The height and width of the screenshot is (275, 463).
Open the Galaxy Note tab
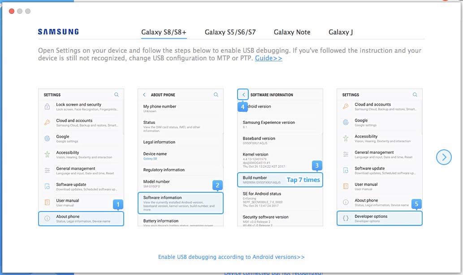[x=292, y=32]
